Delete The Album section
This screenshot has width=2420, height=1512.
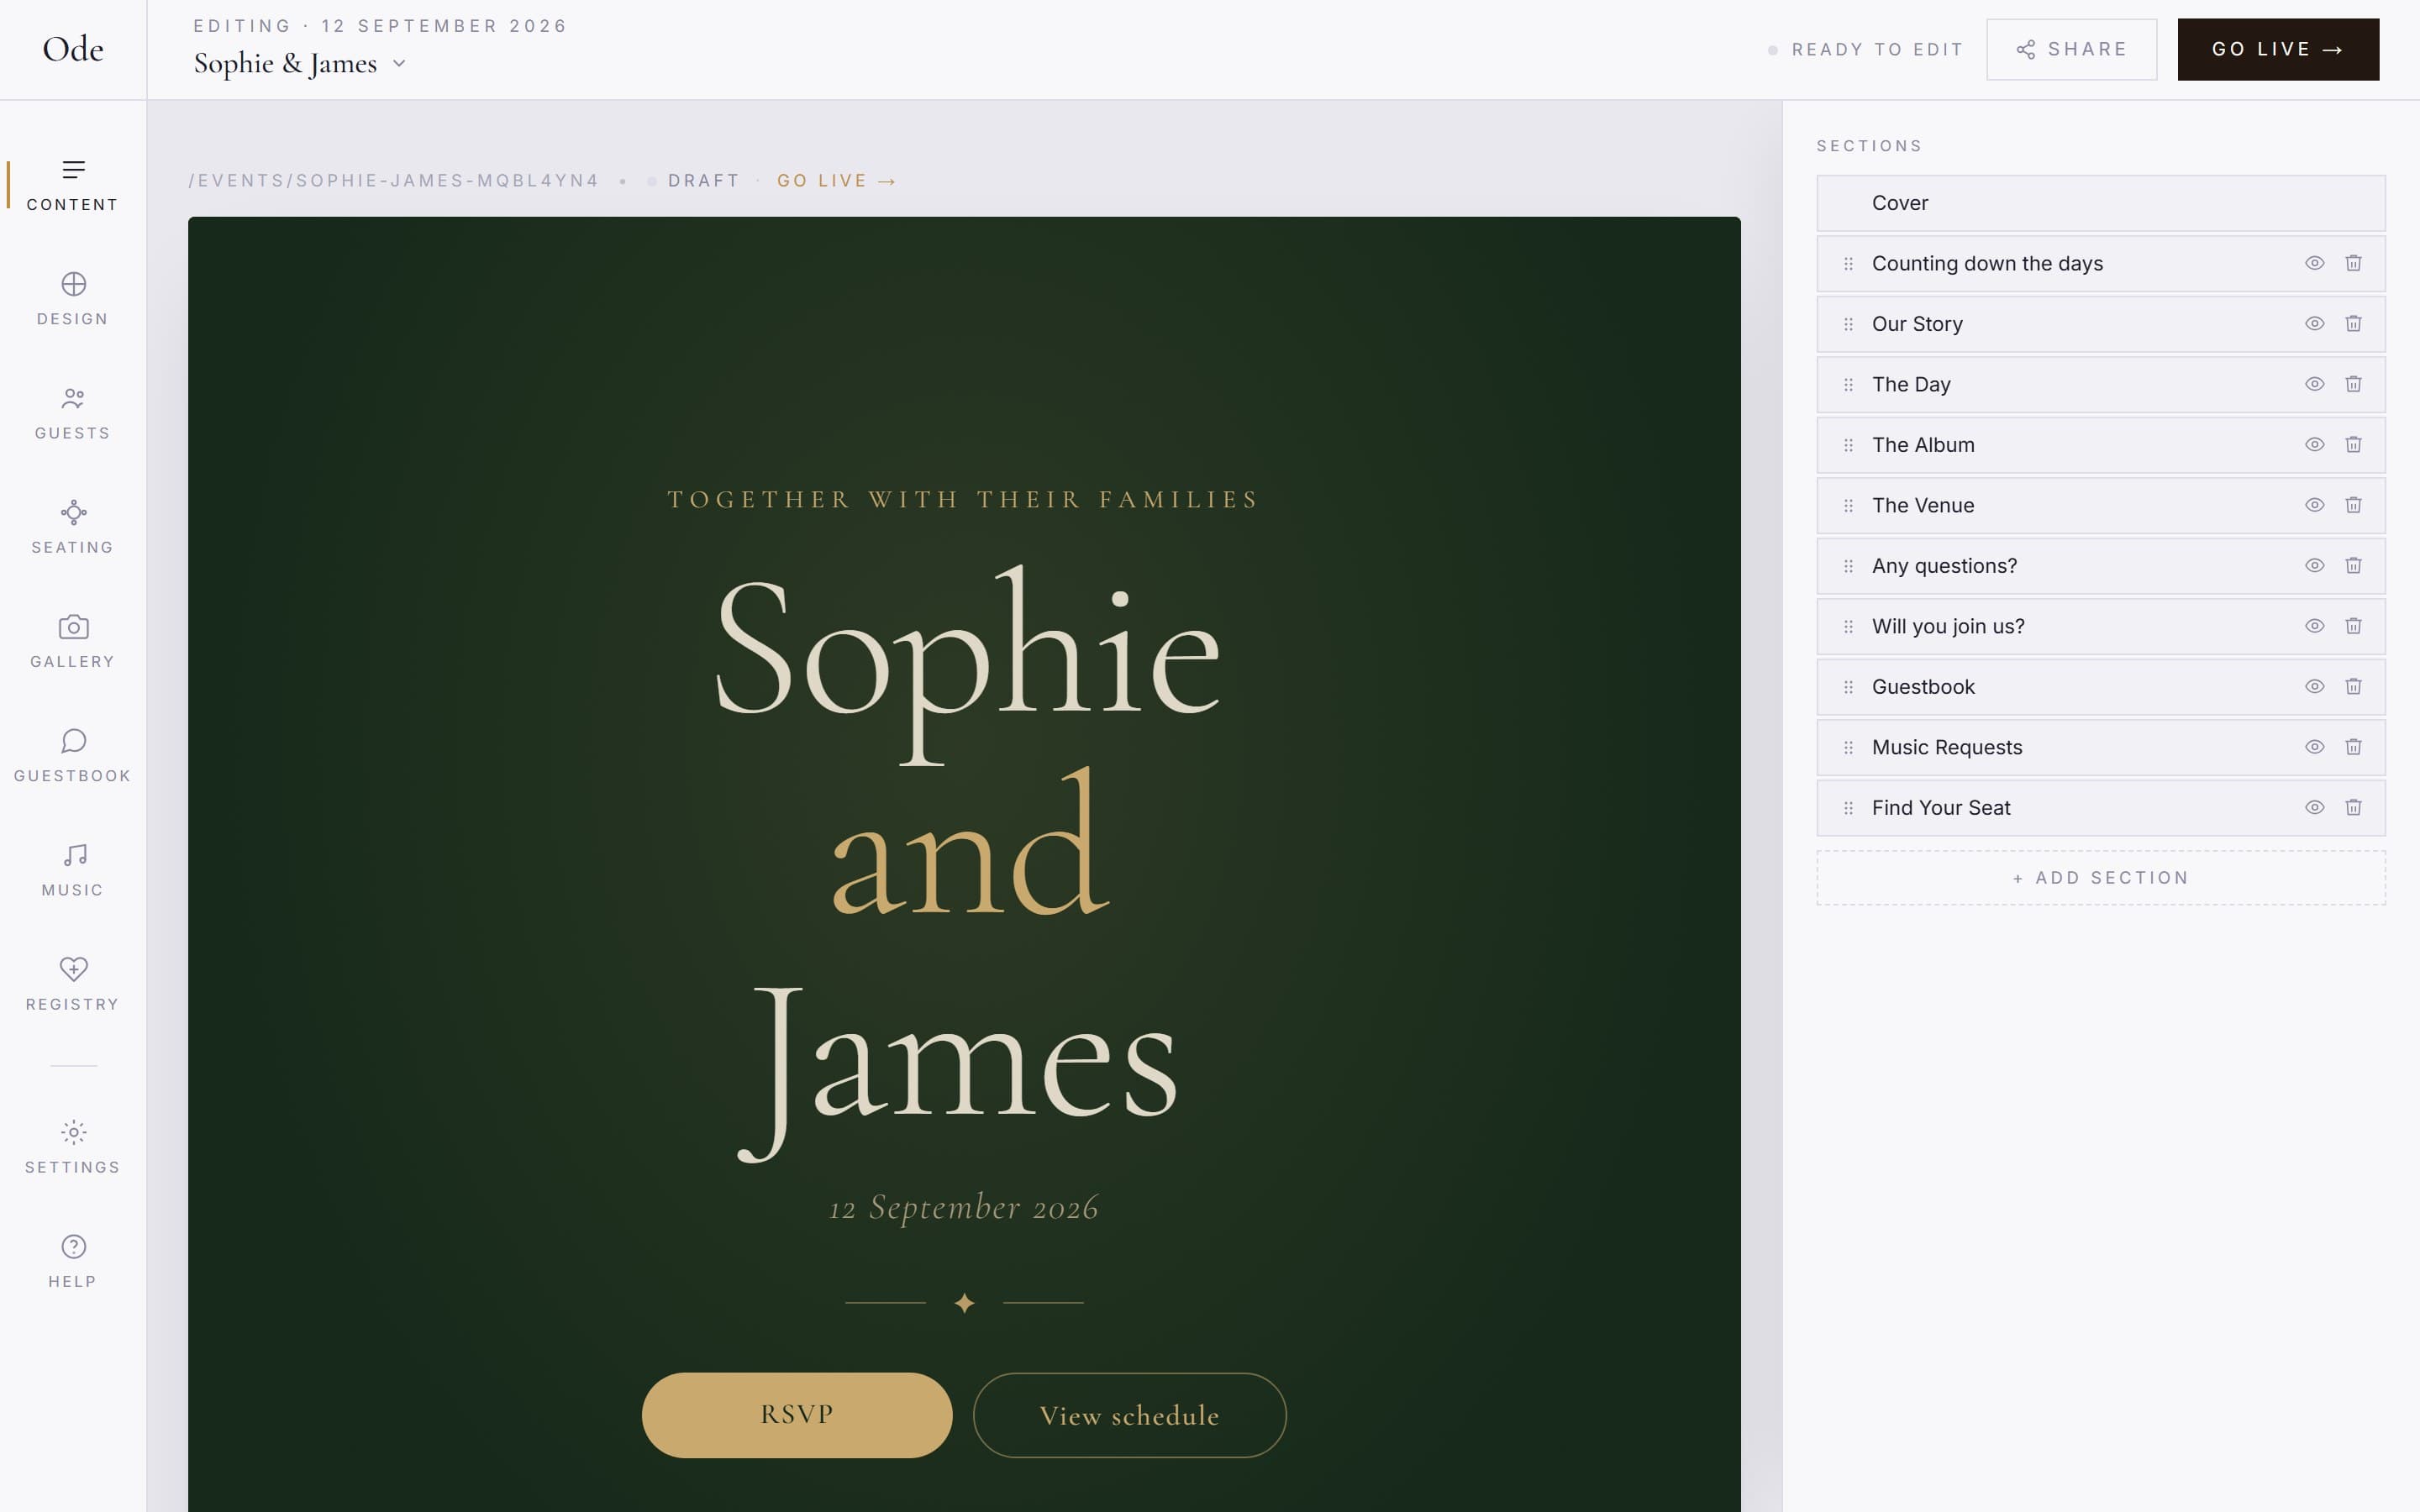(x=2353, y=445)
